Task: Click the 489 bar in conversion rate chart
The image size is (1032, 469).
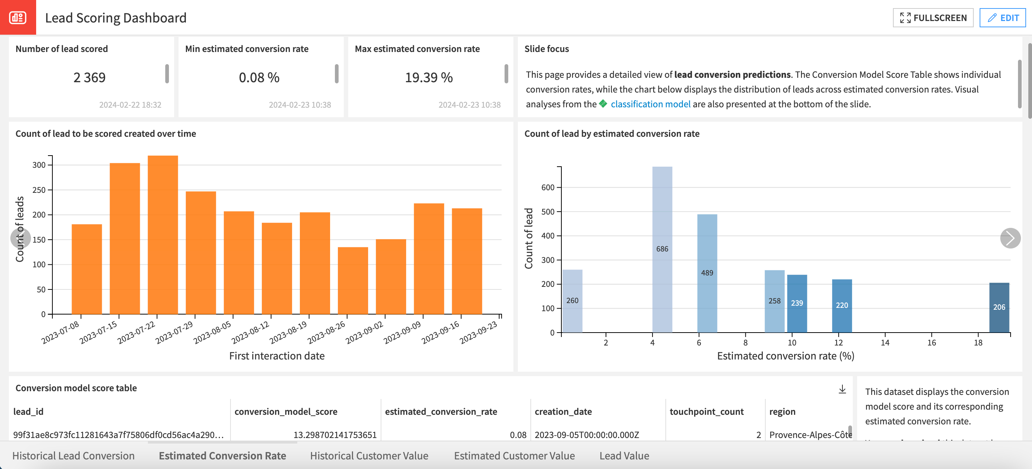Action: coord(707,273)
